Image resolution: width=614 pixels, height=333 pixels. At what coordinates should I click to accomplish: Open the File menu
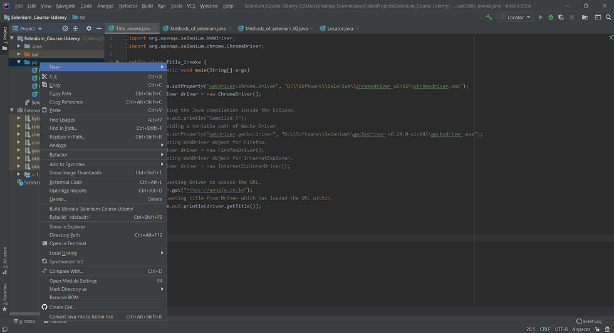[x=19, y=6]
